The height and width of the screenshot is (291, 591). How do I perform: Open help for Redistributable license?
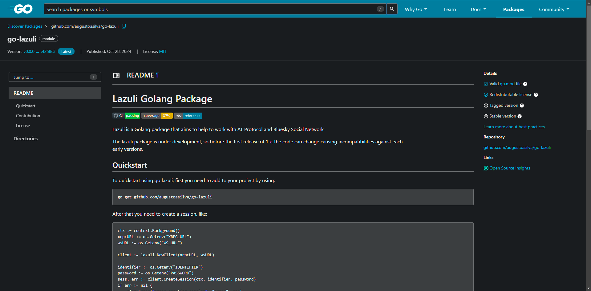[x=536, y=95]
